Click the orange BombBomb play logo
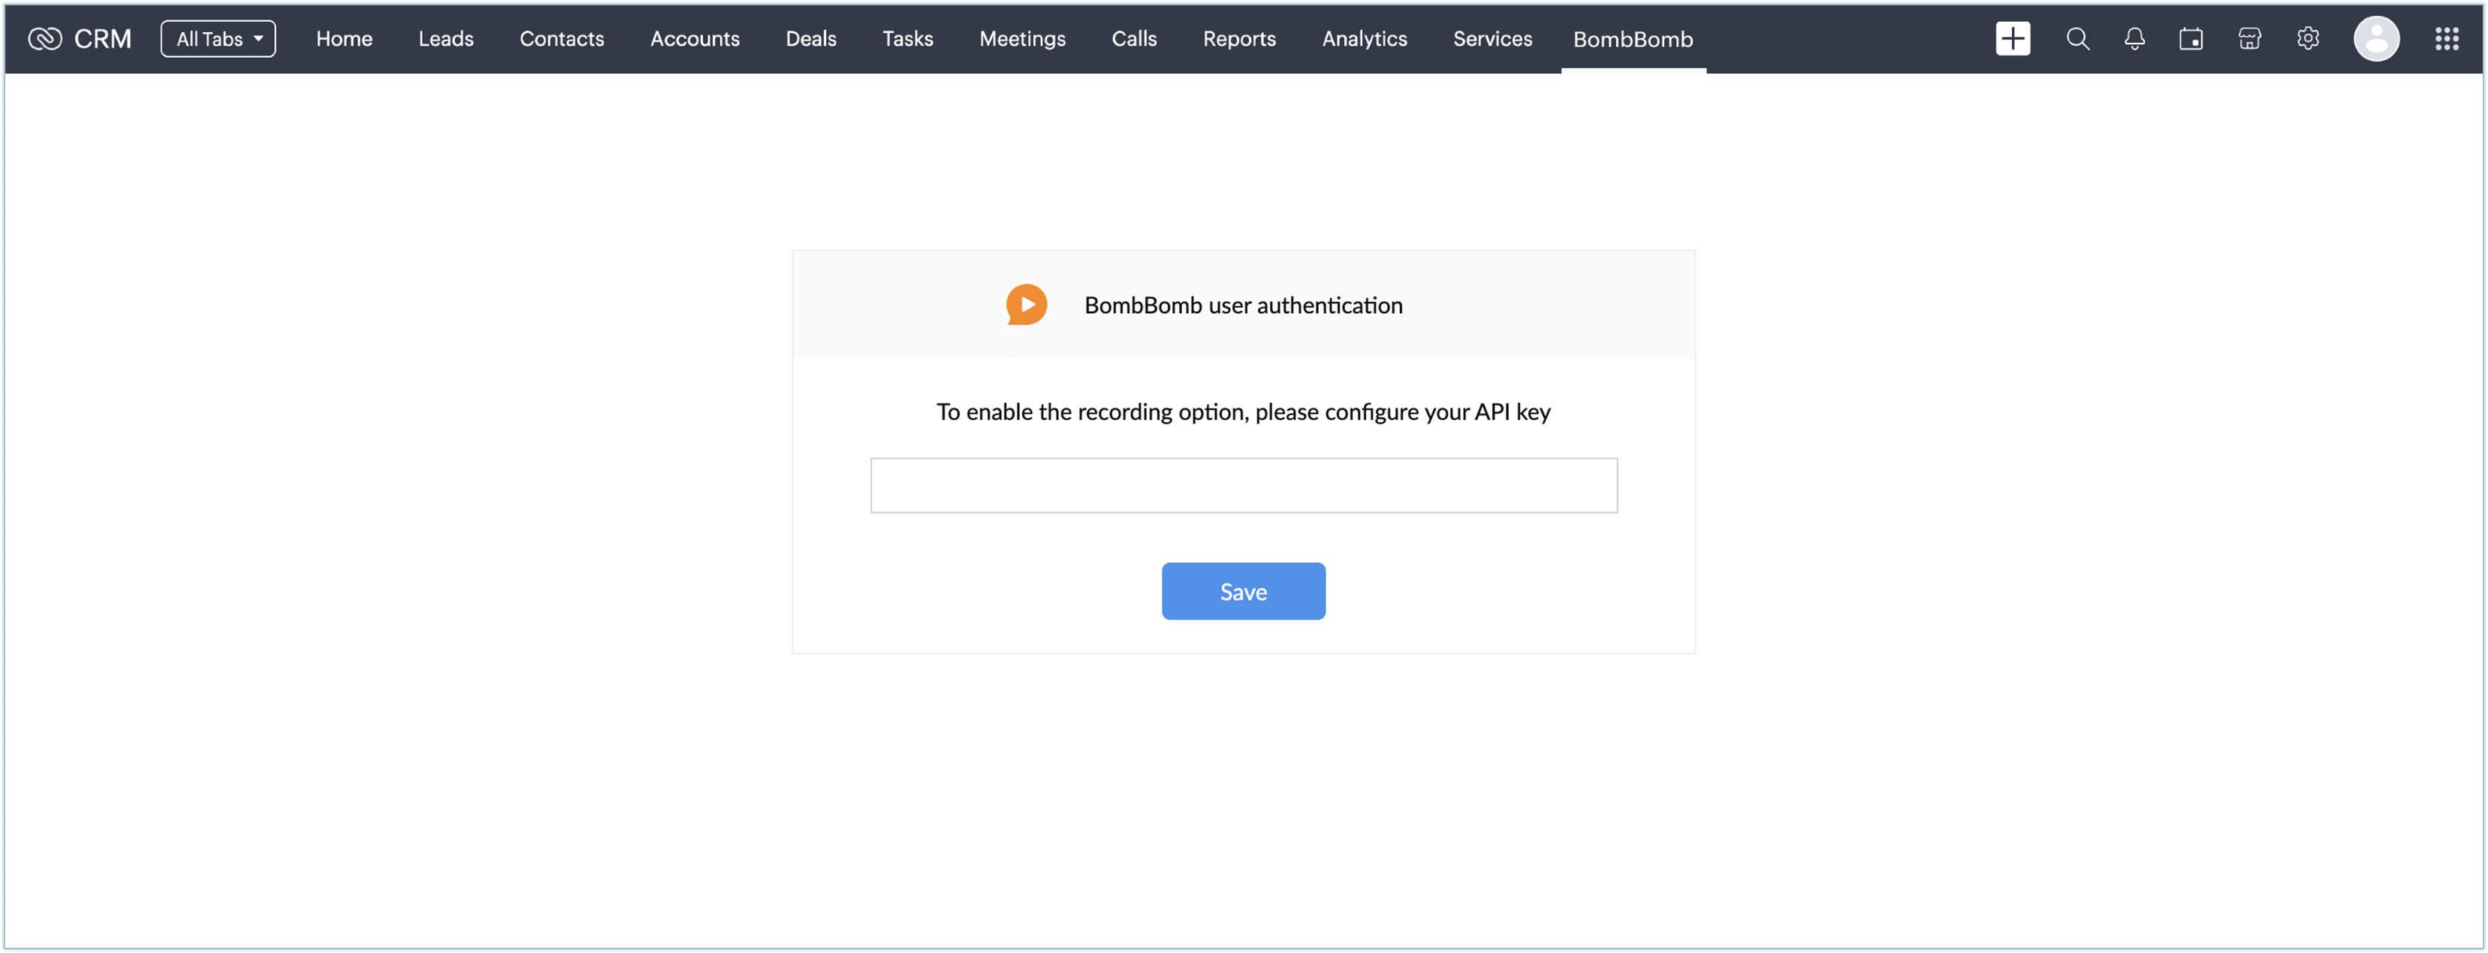This screenshot has height=953, width=2488. pos(1026,305)
